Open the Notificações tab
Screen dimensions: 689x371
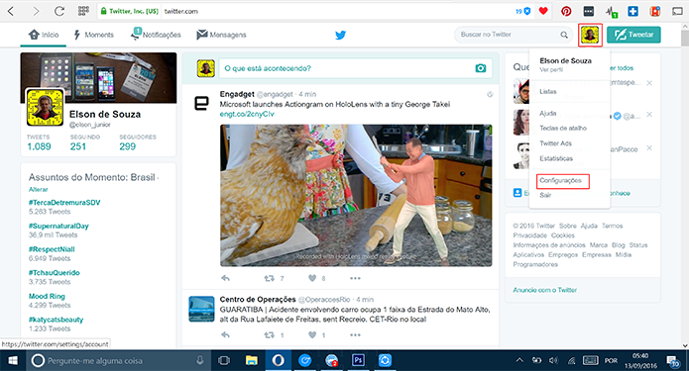[156, 35]
